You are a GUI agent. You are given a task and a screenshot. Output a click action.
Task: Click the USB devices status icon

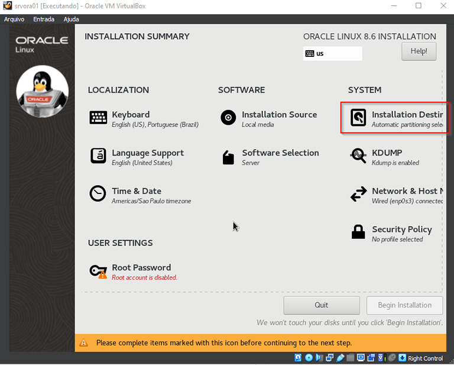click(x=340, y=358)
